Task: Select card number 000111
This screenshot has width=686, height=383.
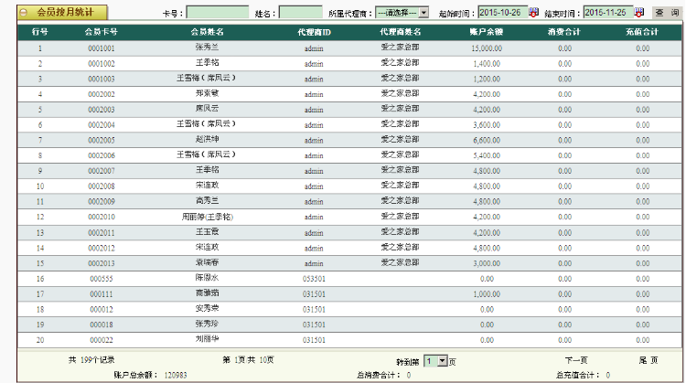Action: click(101, 294)
